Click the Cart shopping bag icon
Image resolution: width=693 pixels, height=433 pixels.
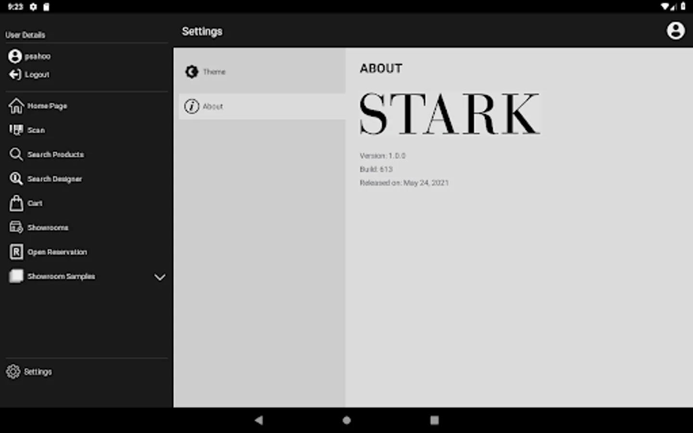(16, 203)
